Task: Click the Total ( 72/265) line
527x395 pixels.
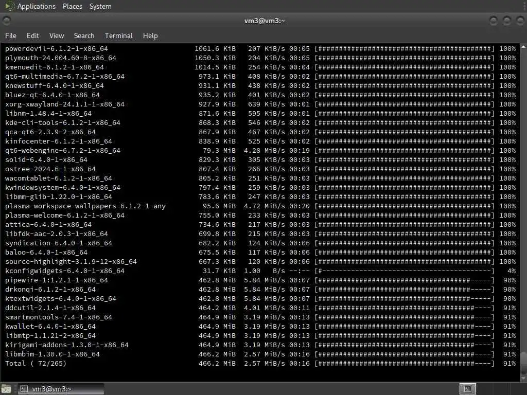Action: click(x=260, y=364)
